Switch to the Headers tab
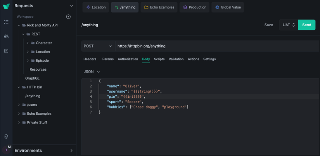The height and width of the screenshot is (156, 320). click(x=90, y=59)
